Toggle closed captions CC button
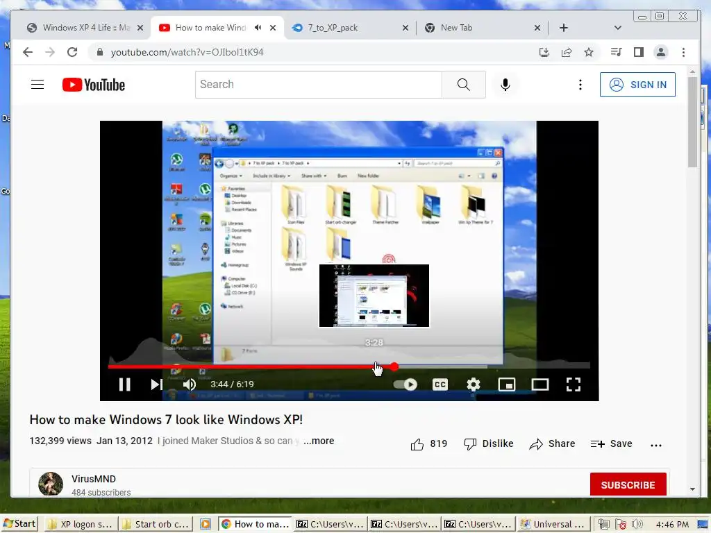Viewport: 711px width, 533px height. (x=440, y=384)
